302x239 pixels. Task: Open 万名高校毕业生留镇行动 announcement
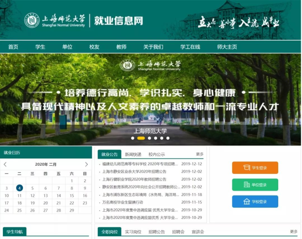(x=122, y=202)
